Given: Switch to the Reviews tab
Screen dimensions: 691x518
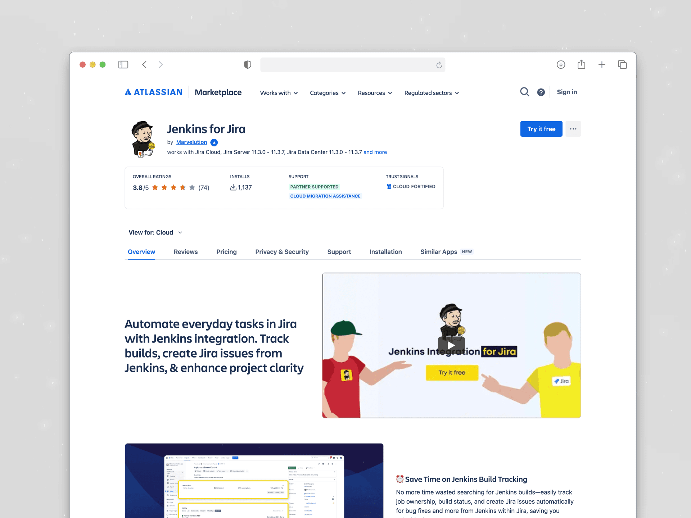Looking at the screenshot, I should 186,252.
